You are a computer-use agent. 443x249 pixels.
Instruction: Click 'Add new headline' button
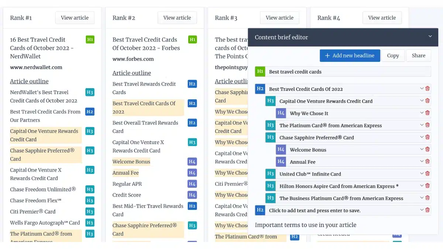(350, 56)
